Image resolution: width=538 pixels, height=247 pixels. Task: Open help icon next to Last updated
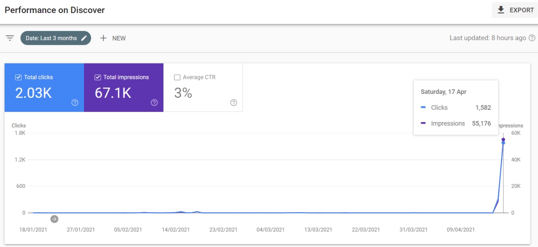click(x=532, y=38)
